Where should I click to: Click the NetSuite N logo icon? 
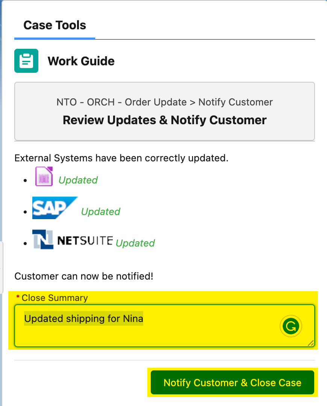pos(43,239)
